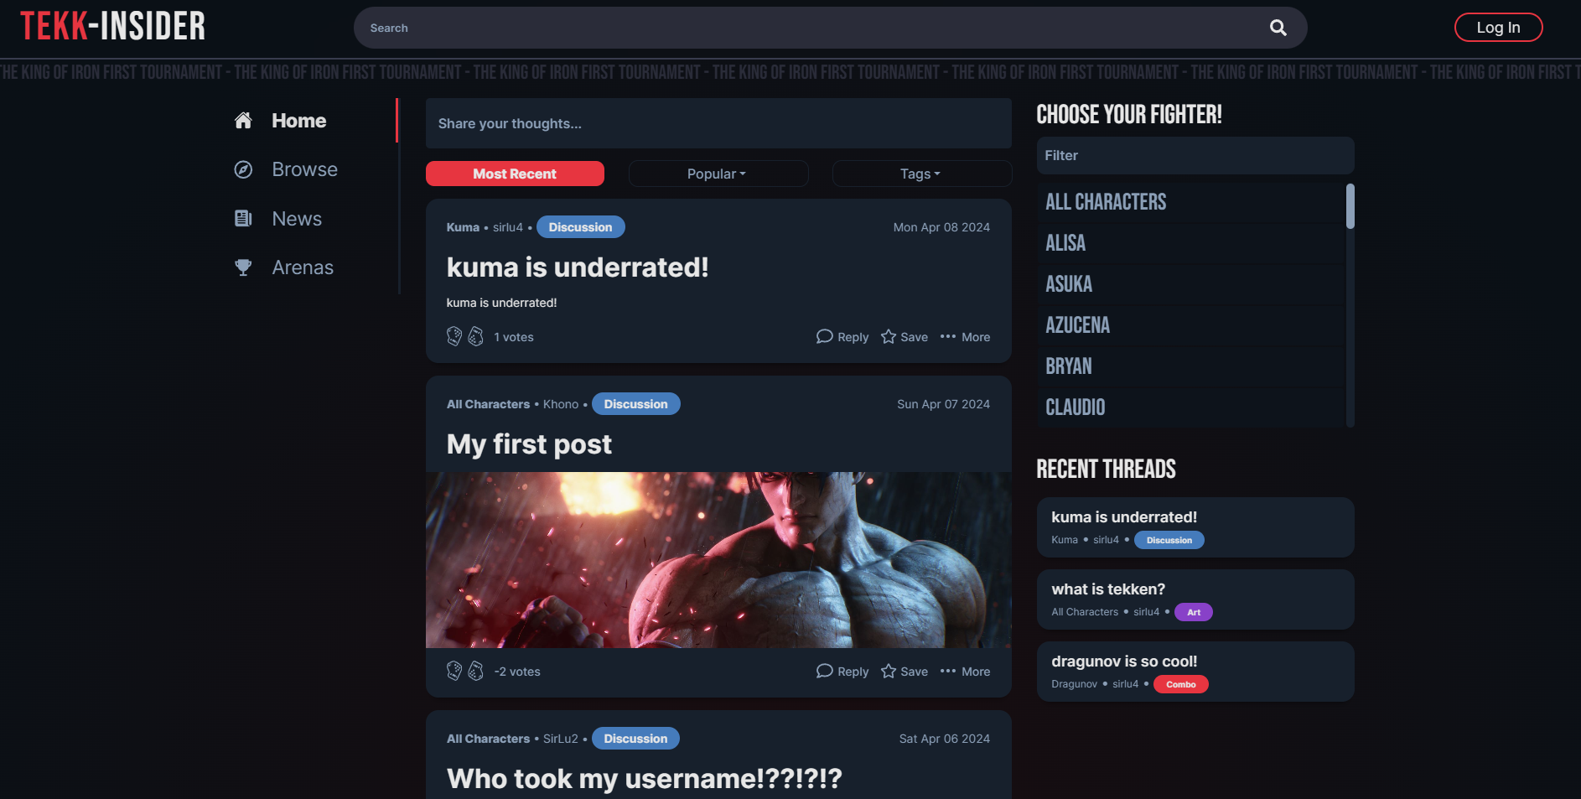The width and height of the screenshot is (1581, 799).
Task: Click '1 votes' count text
Action: pos(514,337)
